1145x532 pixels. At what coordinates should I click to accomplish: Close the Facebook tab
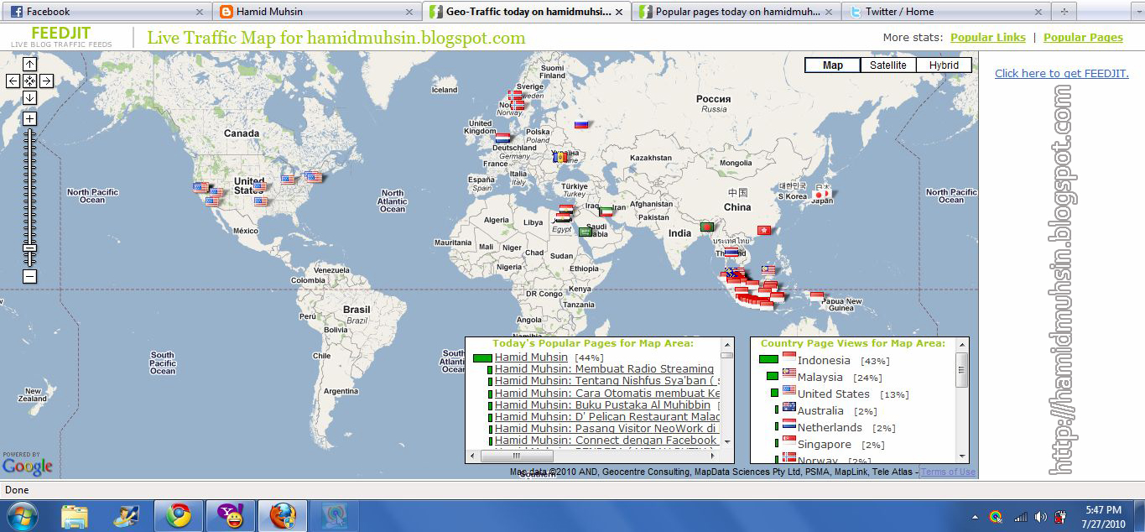tap(199, 13)
